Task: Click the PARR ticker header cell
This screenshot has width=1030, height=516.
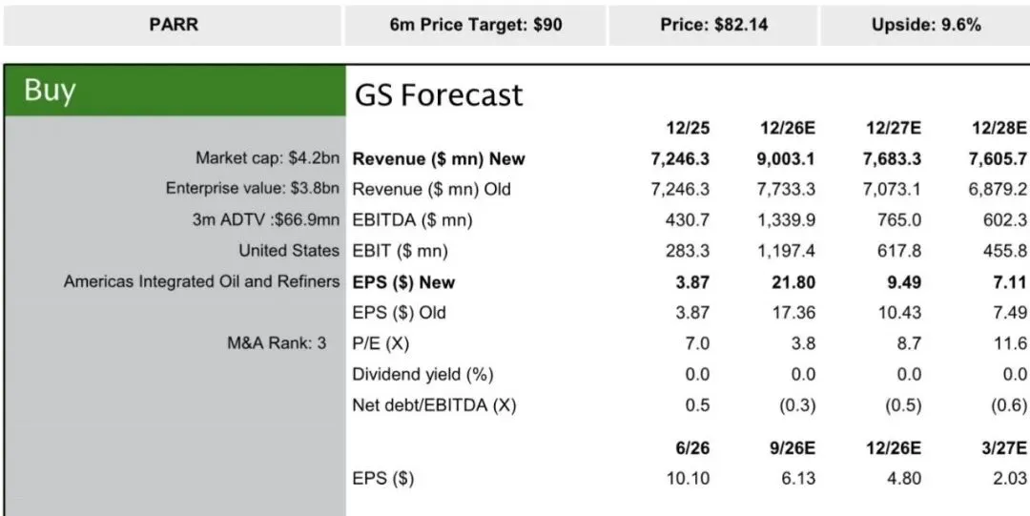Action: [x=173, y=26]
